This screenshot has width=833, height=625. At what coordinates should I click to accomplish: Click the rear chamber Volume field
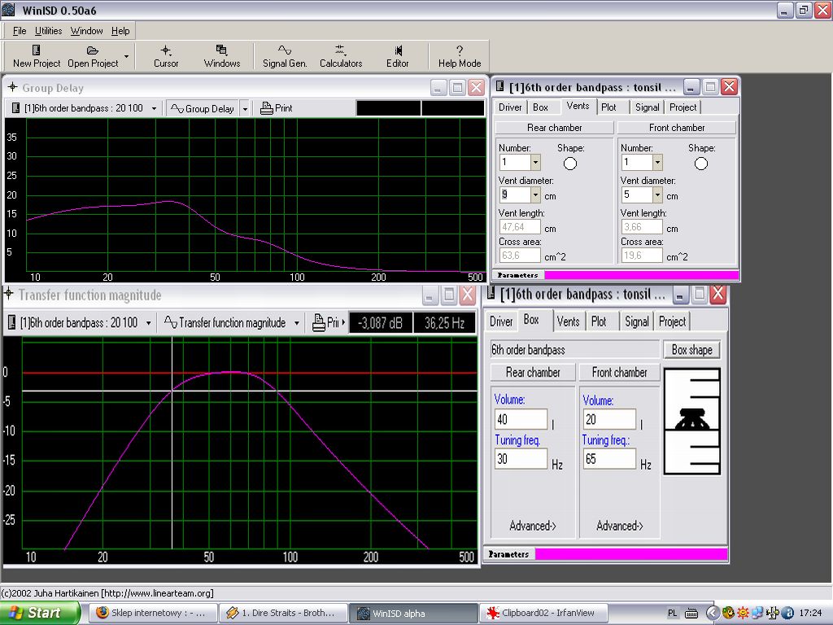(521, 420)
